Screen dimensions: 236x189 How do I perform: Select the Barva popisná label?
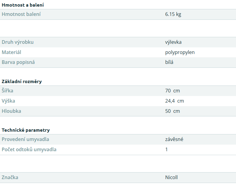[18, 62]
